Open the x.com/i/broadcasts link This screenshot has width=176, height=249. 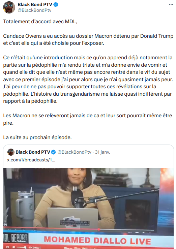point(31,160)
